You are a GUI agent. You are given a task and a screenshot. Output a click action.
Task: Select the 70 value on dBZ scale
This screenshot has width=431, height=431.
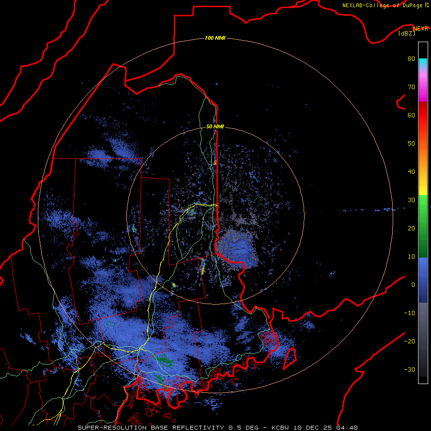[x=411, y=87]
